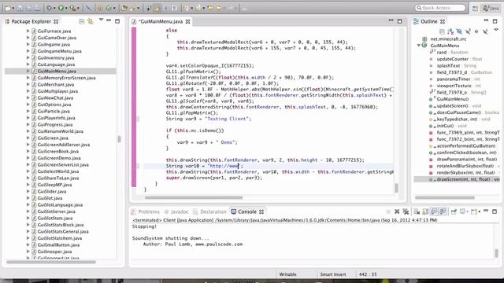Switch to the Declaration tab
504x283 pixels.
pyautogui.click(x=209, y=211)
